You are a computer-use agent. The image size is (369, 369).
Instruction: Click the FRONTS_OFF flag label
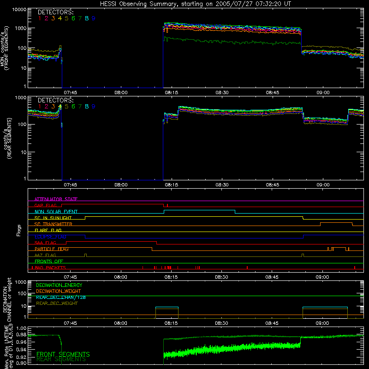49,261
